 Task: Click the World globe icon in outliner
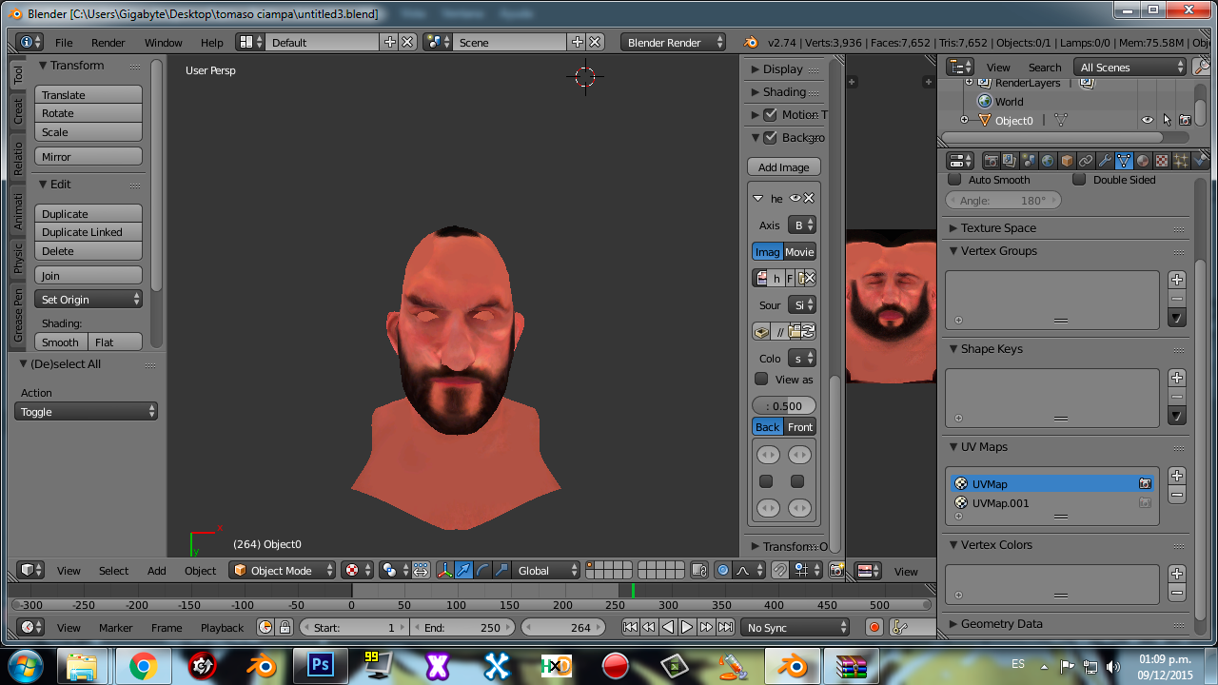coord(985,102)
